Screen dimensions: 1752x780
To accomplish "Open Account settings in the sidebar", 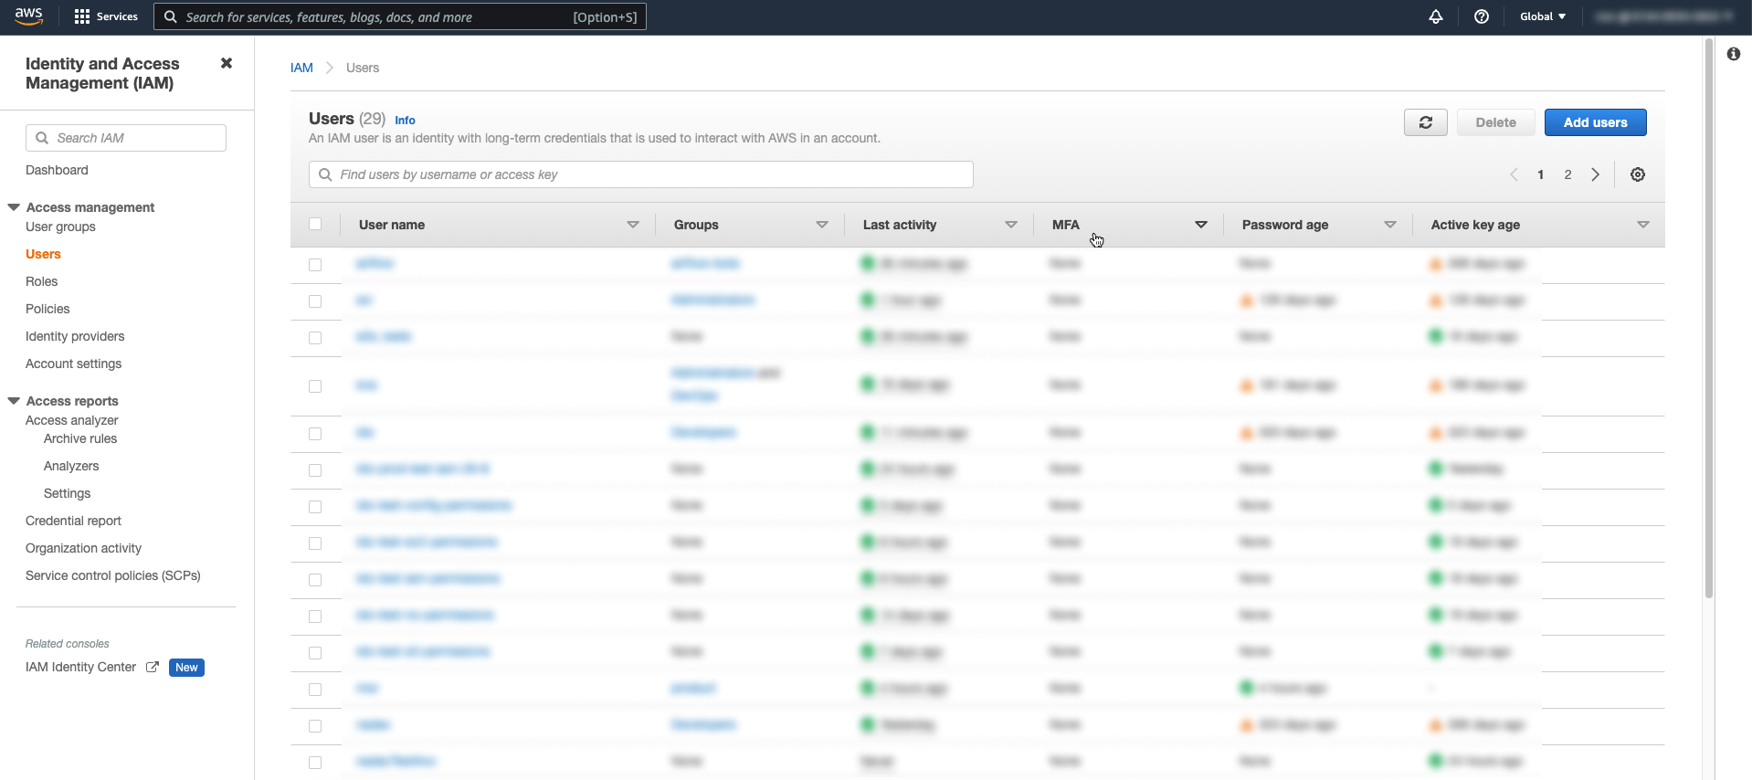I will [73, 364].
